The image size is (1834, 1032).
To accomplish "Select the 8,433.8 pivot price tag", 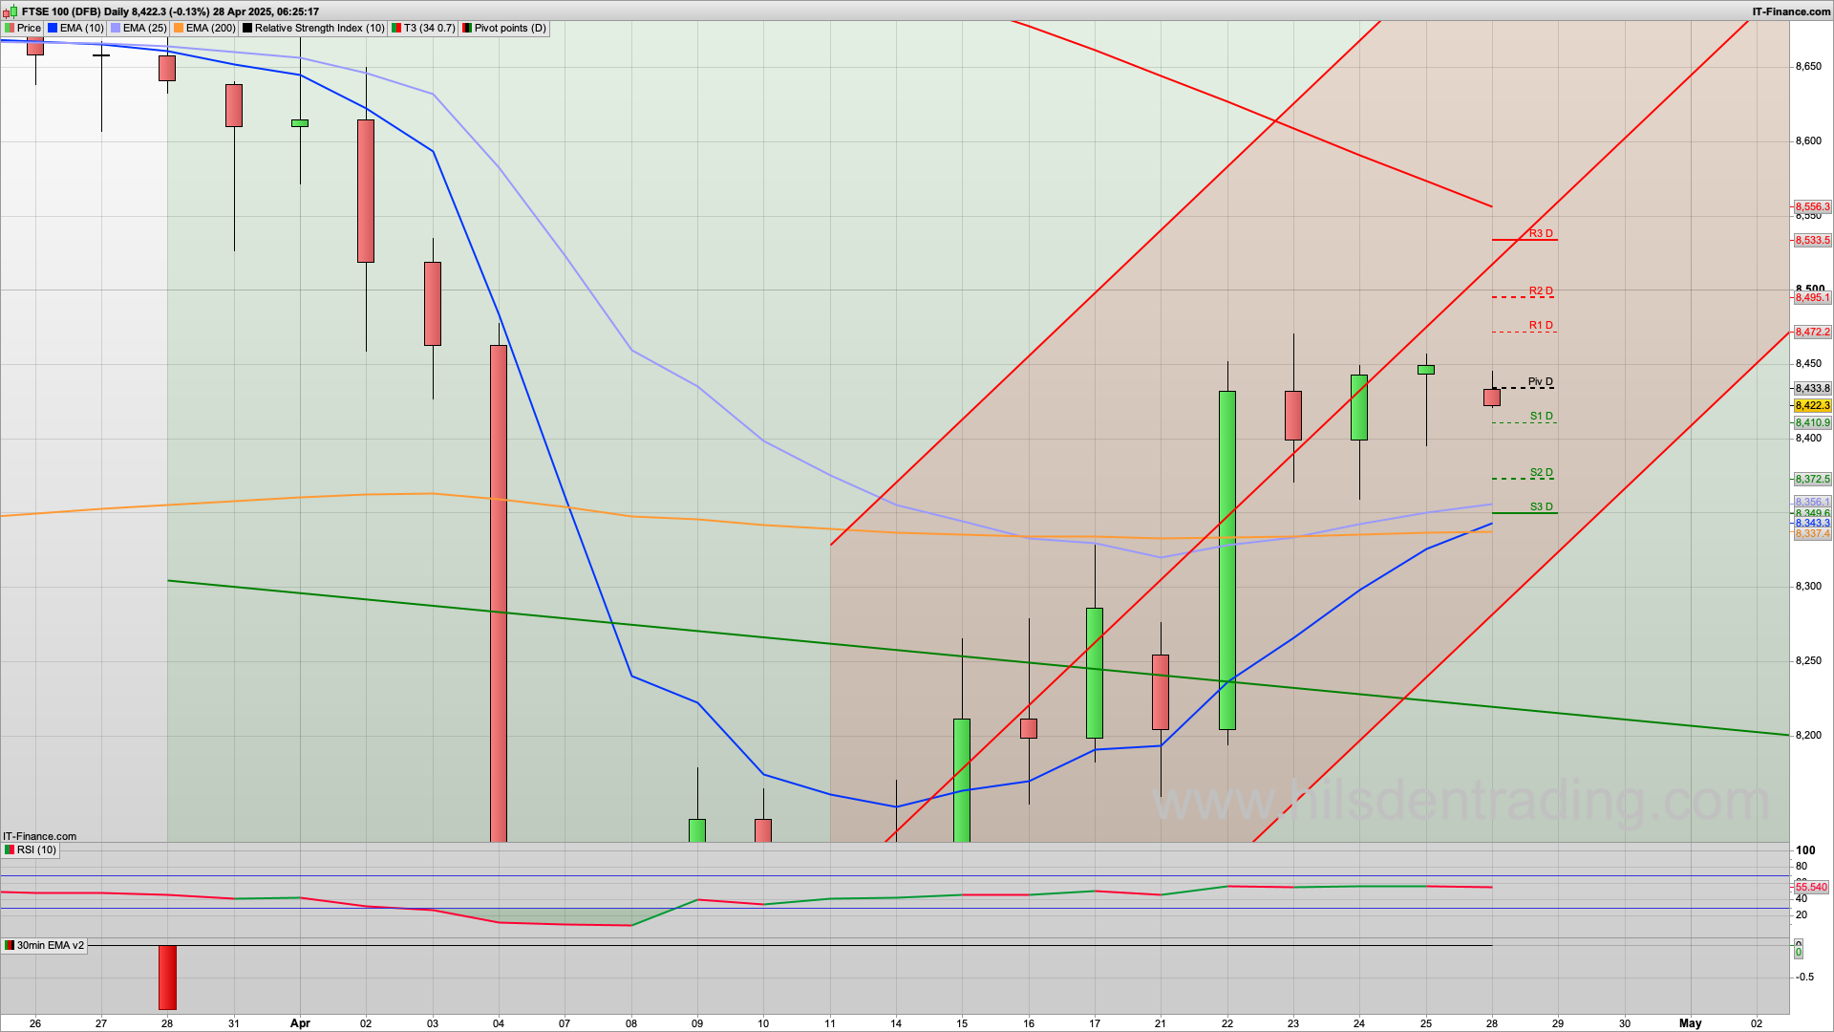I will coord(1812,388).
